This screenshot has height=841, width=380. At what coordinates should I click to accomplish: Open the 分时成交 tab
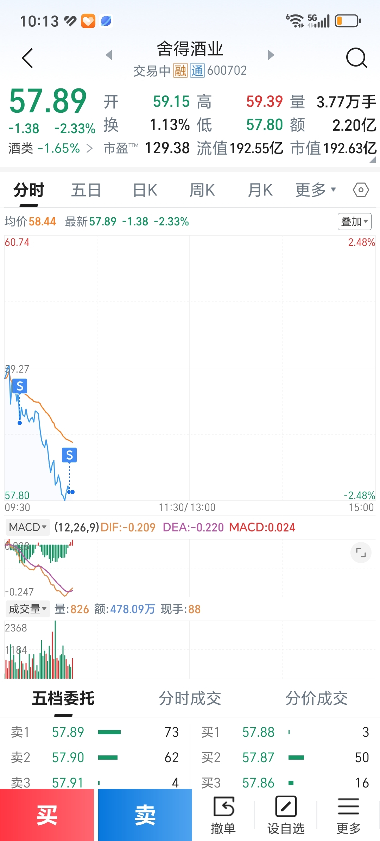[x=190, y=698]
